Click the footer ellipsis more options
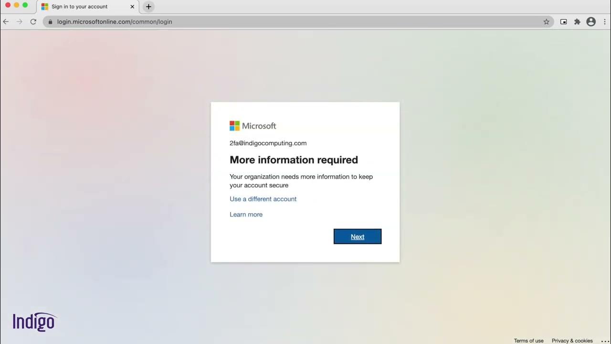611x344 pixels. pyautogui.click(x=605, y=341)
